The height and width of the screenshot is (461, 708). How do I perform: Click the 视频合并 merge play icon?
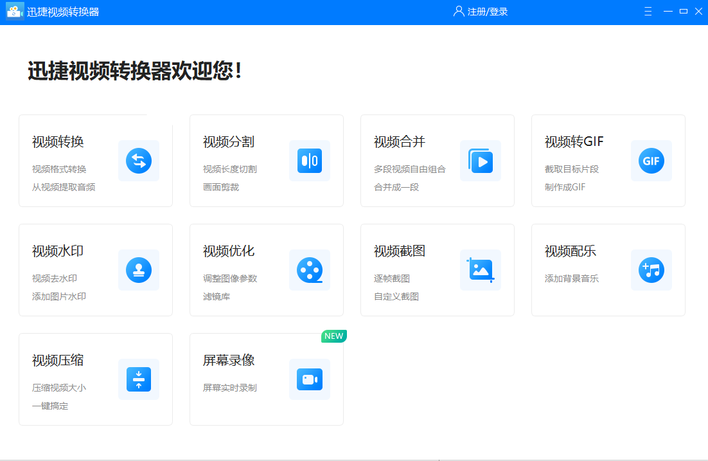point(481,161)
